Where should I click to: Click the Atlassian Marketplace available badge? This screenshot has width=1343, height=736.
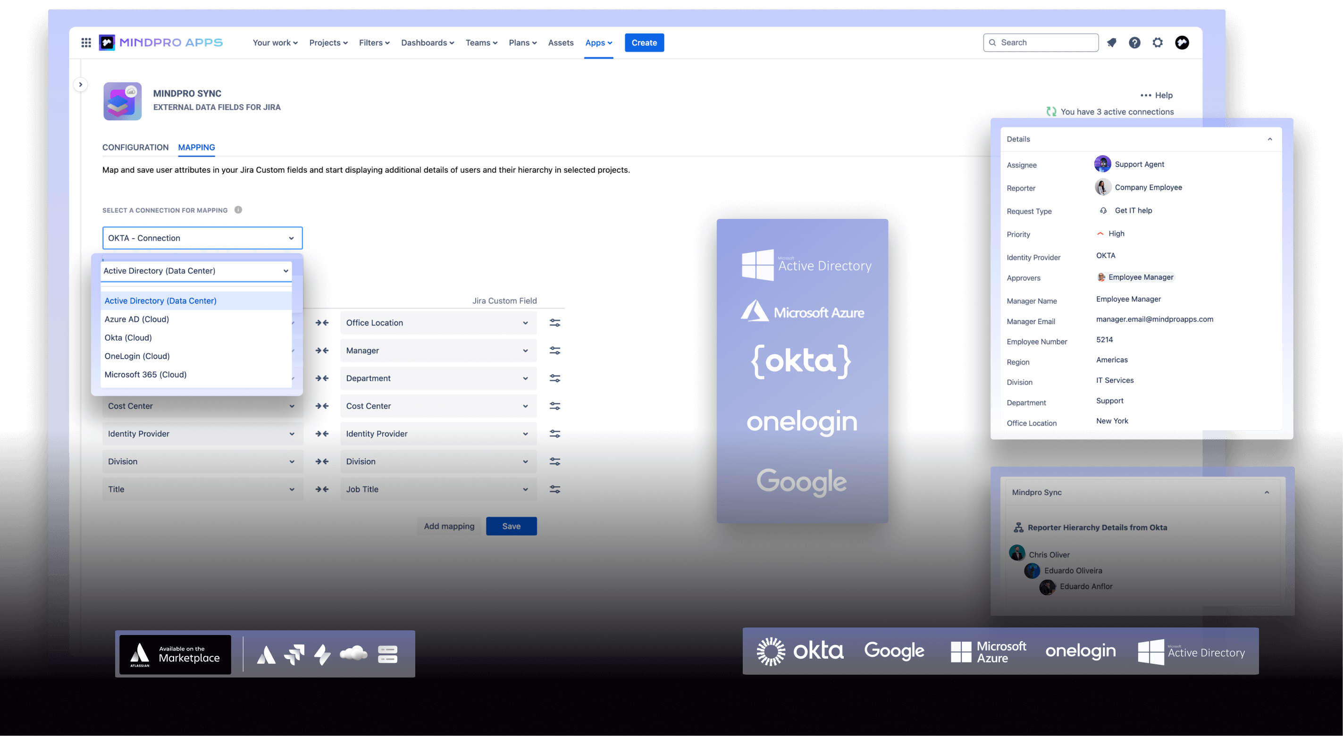[x=174, y=653]
